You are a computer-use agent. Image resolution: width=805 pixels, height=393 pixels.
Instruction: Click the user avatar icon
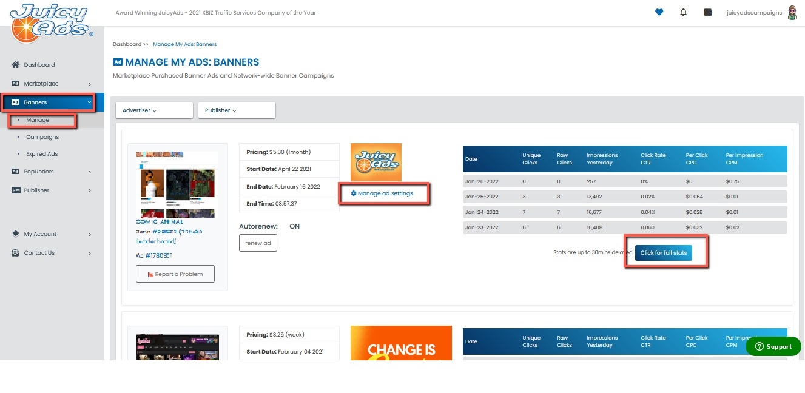pyautogui.click(x=792, y=12)
